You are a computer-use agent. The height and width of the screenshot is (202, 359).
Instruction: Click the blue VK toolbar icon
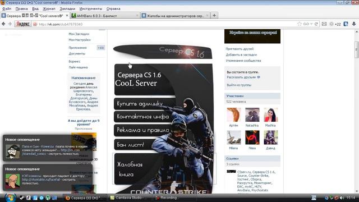[x=346, y=24]
